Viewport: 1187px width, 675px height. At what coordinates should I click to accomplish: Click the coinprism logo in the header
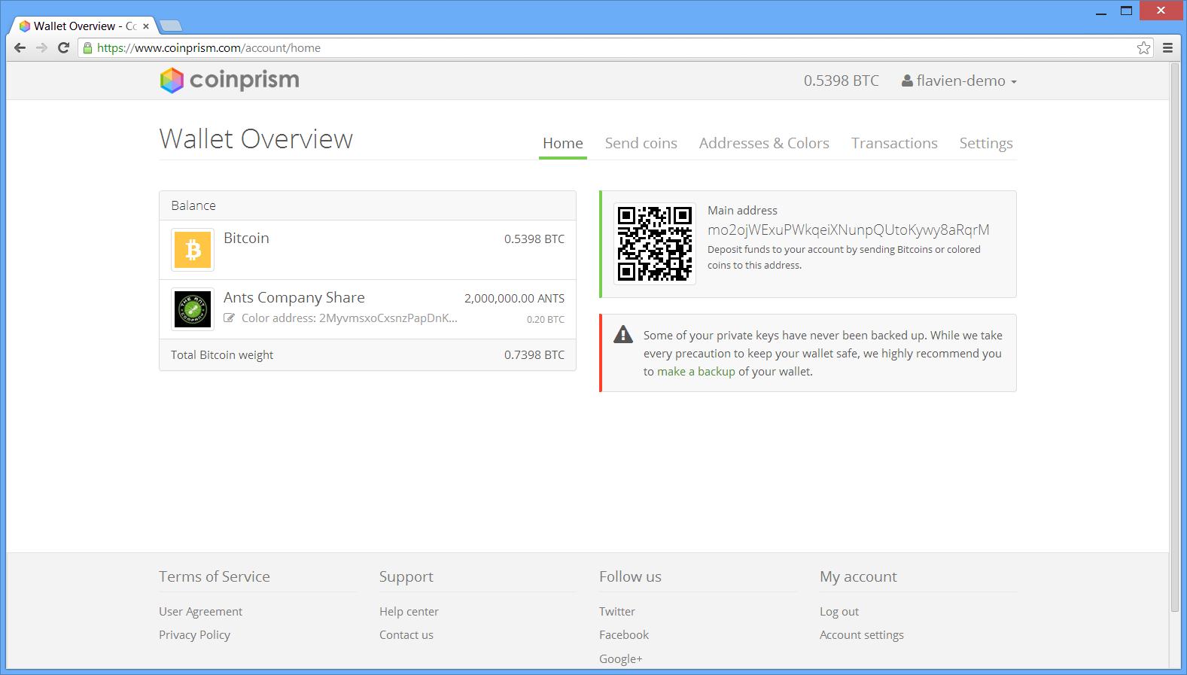point(230,80)
